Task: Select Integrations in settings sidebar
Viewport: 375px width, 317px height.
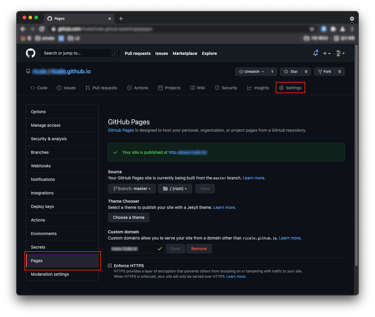Action: (x=62, y=193)
